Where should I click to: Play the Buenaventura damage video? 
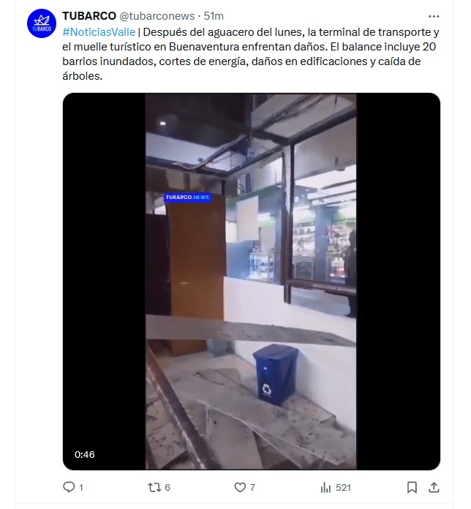click(x=252, y=282)
